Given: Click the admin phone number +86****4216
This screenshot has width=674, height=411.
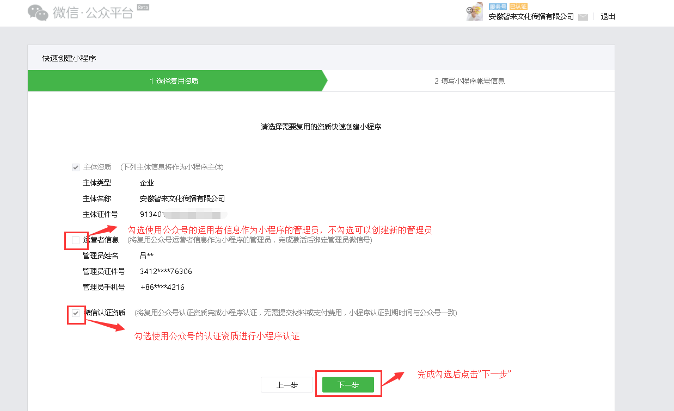Looking at the screenshot, I should (162, 287).
